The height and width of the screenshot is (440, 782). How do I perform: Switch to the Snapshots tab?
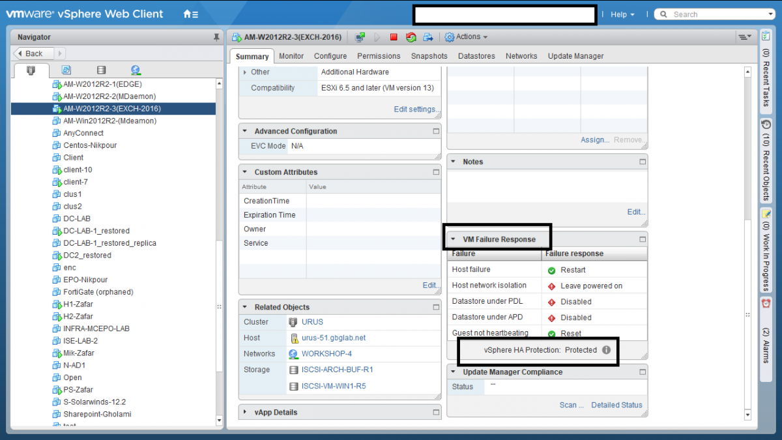coord(429,56)
